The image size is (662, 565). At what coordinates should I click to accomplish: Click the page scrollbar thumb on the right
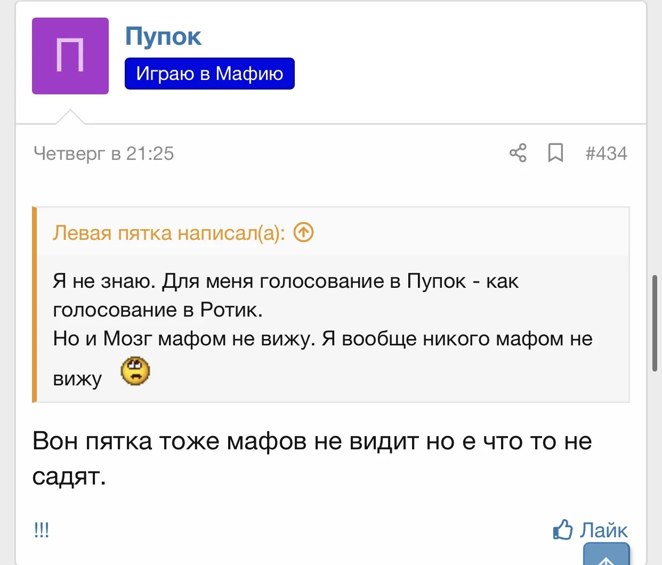(655, 323)
